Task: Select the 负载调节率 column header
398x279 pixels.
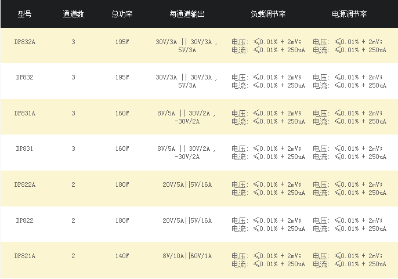Action: [x=268, y=14]
